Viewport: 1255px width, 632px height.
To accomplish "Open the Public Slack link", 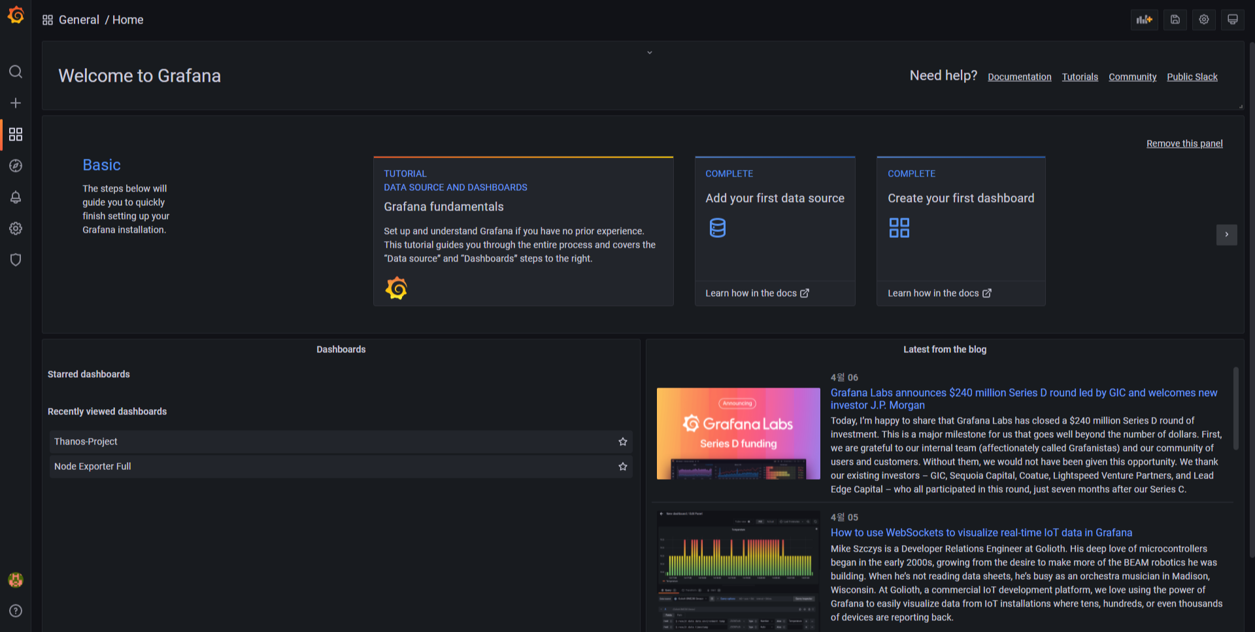I will point(1192,77).
